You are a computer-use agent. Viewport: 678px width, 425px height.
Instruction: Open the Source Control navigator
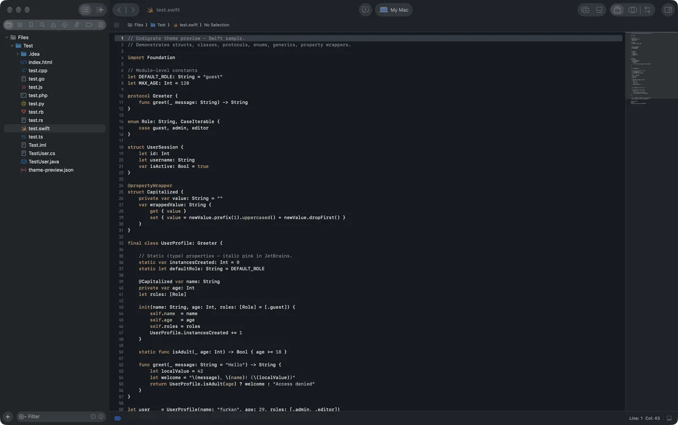(20, 25)
